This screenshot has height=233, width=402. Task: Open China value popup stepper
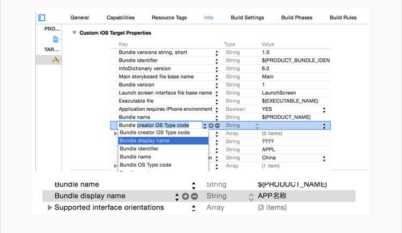pos(324,159)
